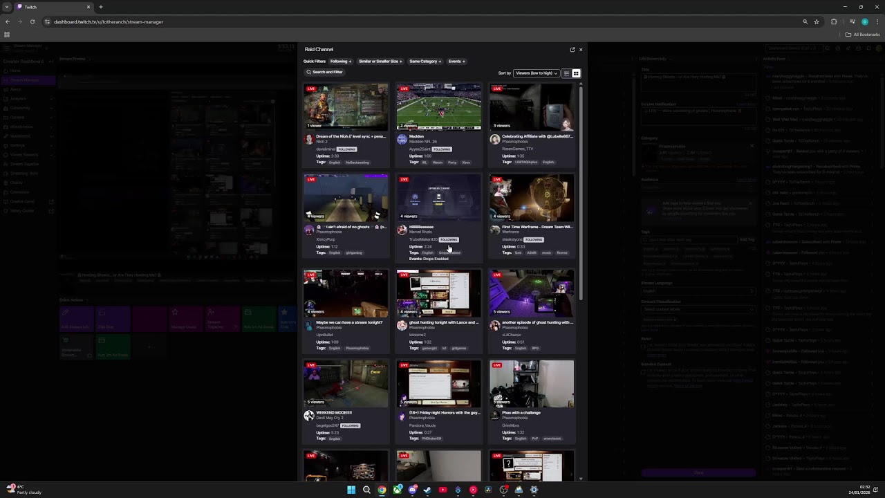
Task: Click avatar of xLilChaosx channel
Action: (494, 325)
